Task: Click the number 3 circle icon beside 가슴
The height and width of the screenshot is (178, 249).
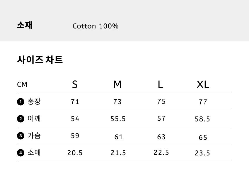Action: click(21, 136)
